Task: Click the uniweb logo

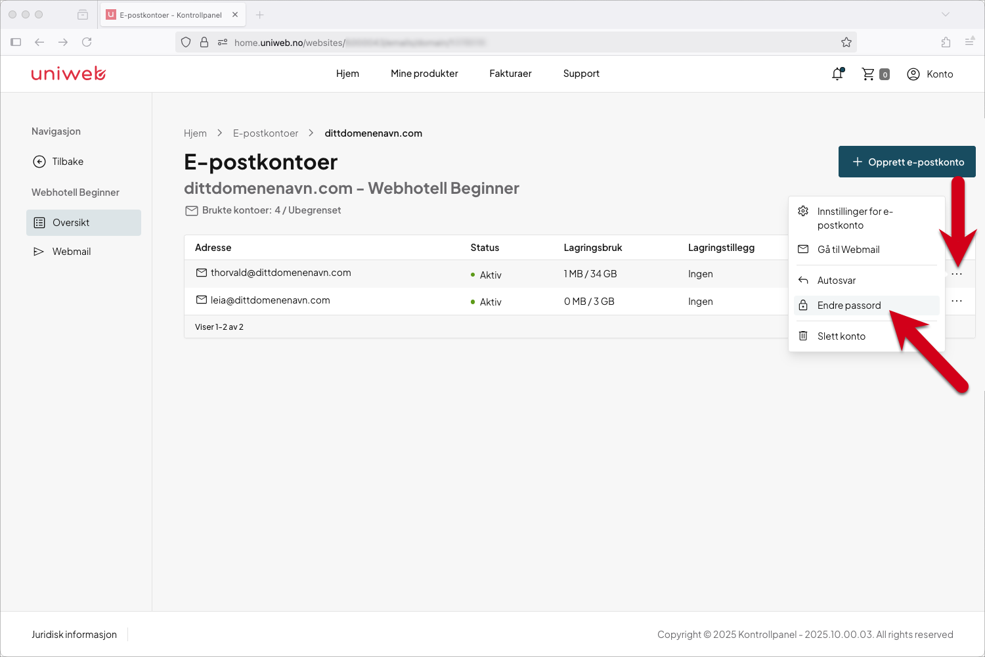Action: 68,74
